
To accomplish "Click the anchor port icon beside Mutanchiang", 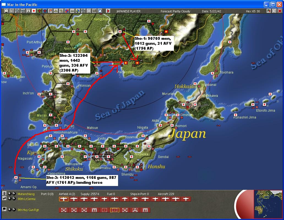I will [x=4, y=193].
